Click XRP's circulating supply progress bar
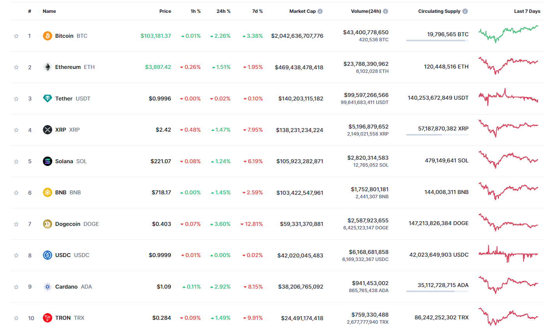 437,135
